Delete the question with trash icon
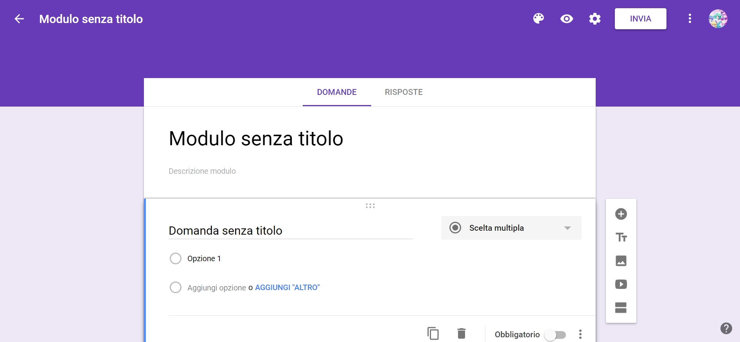 (462, 334)
